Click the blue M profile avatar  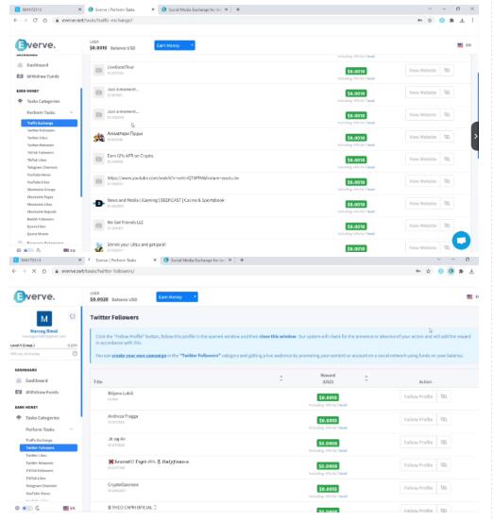[44, 319]
